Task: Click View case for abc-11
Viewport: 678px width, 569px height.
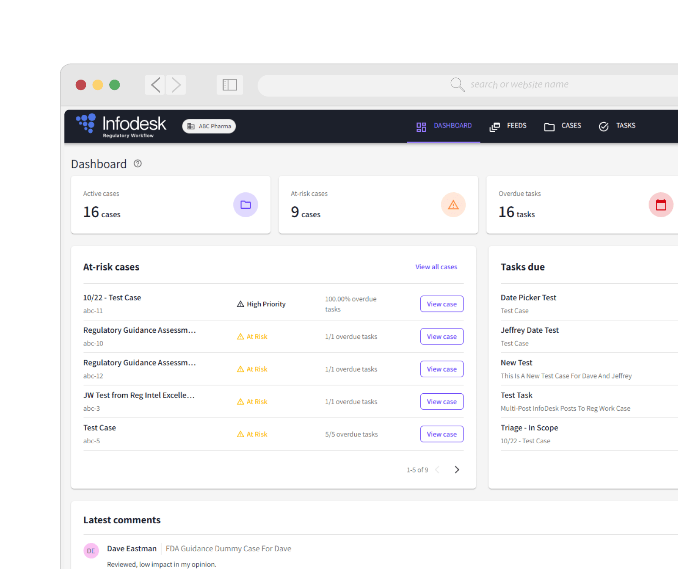Action: coord(441,304)
